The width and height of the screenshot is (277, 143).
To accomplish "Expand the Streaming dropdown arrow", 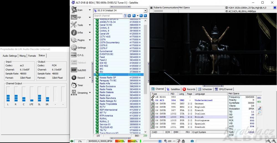I will pos(90,93).
